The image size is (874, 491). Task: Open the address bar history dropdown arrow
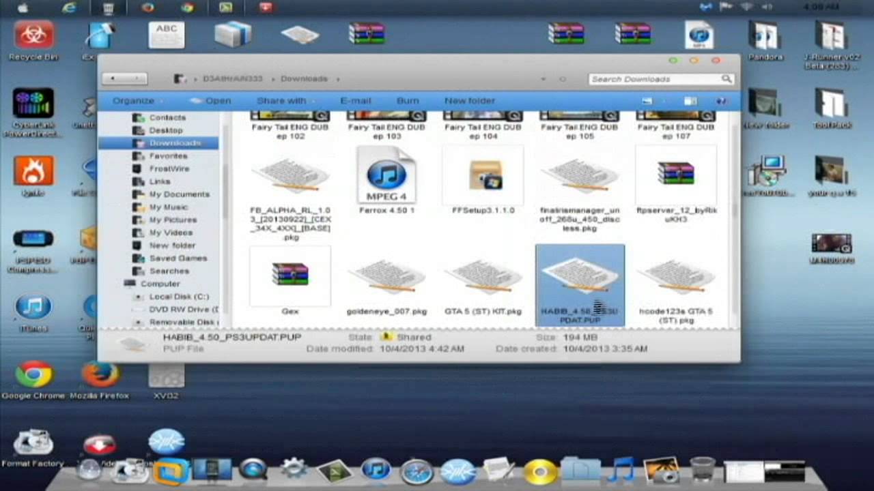tap(543, 79)
